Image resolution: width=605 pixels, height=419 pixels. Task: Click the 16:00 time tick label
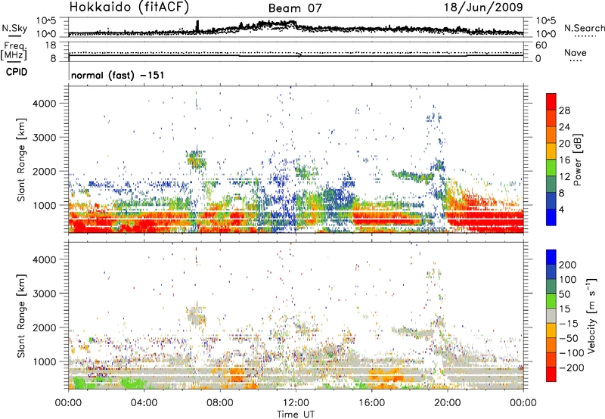click(371, 403)
